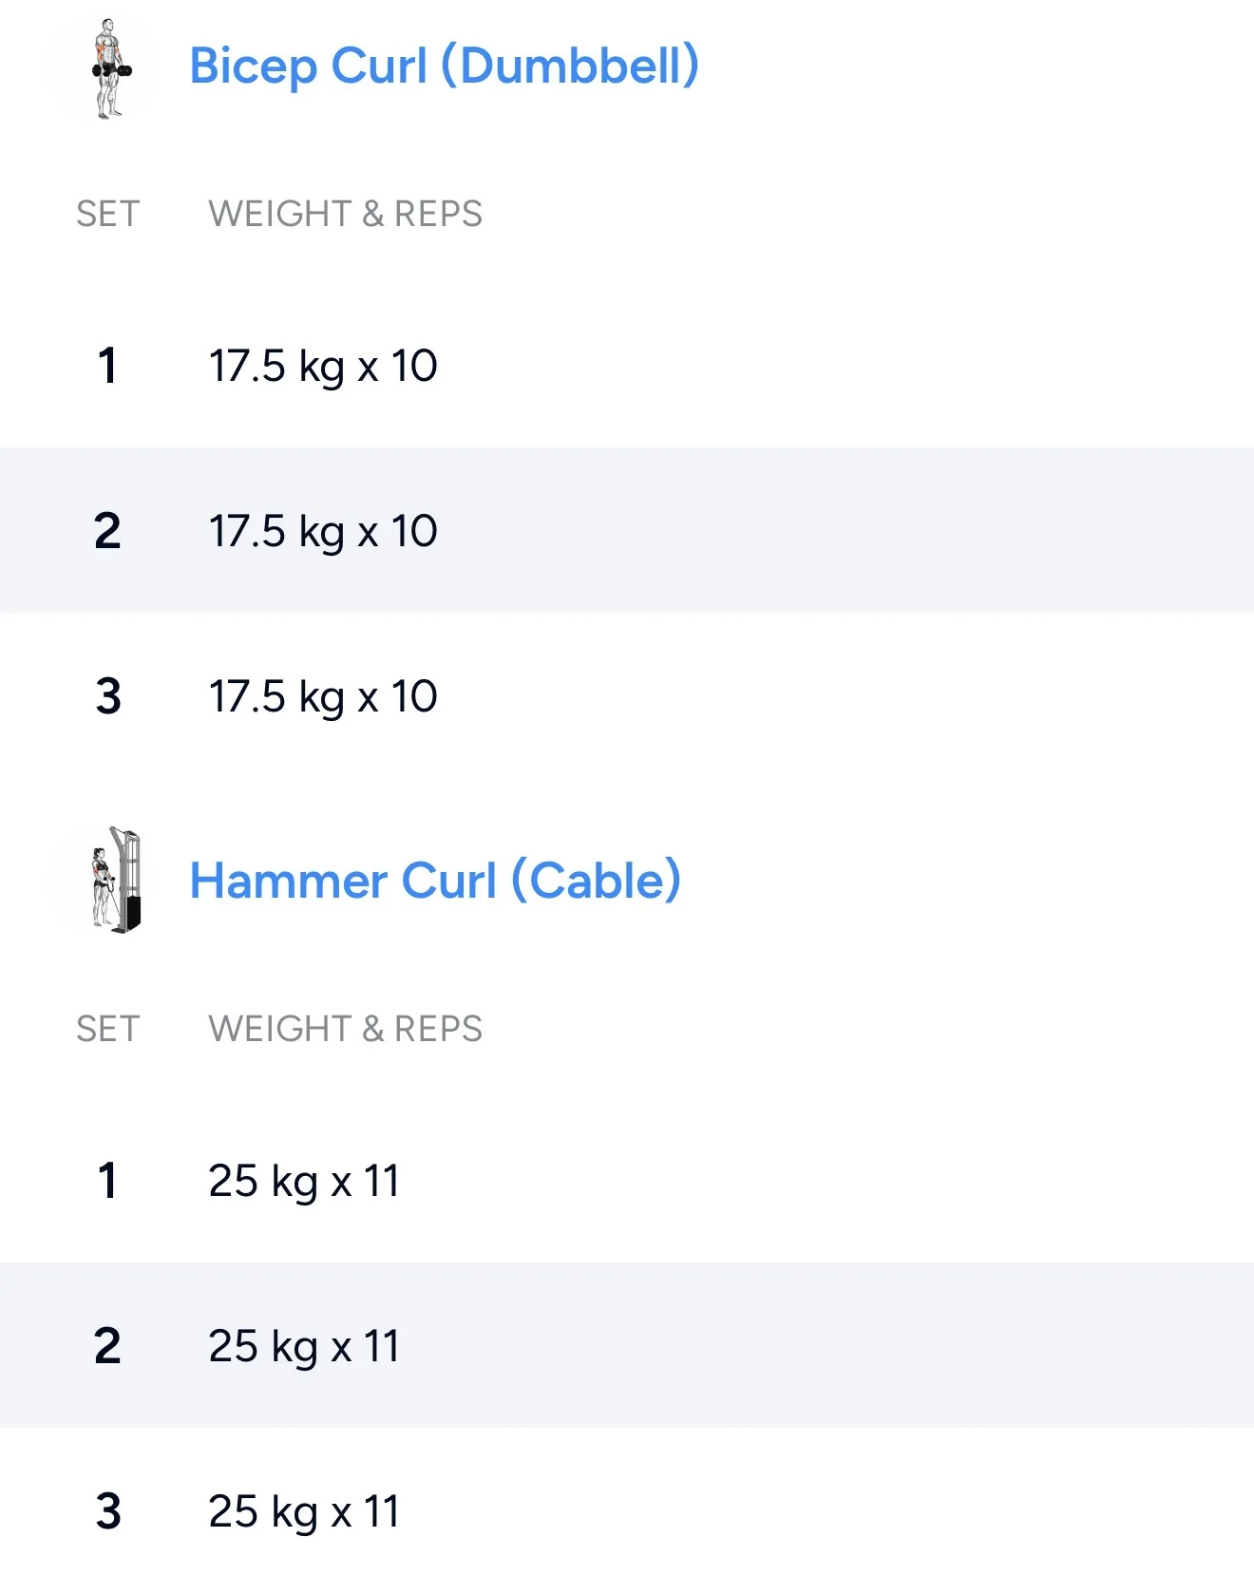Click SET header under Bicep Curl

click(x=108, y=215)
